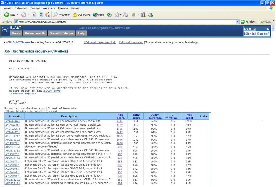Screen dimensions: 276x187
Task: Open the Search magnifier toolbar button
Action: click(x=61, y=15)
